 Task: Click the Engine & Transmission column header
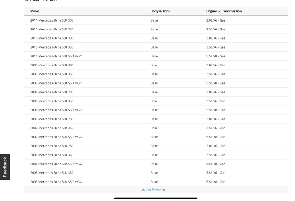point(224,11)
